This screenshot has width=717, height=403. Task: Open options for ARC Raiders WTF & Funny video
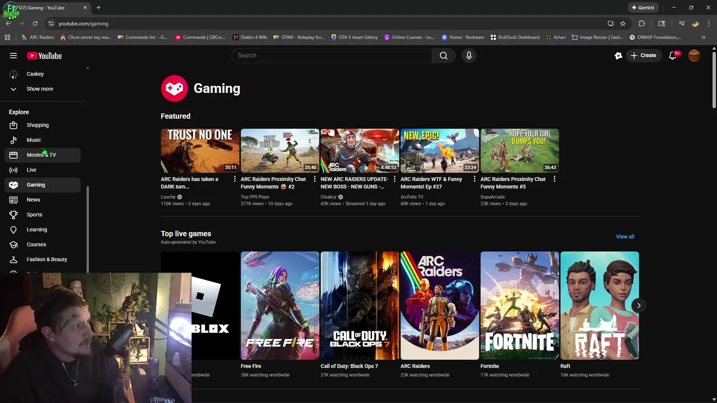tap(474, 179)
